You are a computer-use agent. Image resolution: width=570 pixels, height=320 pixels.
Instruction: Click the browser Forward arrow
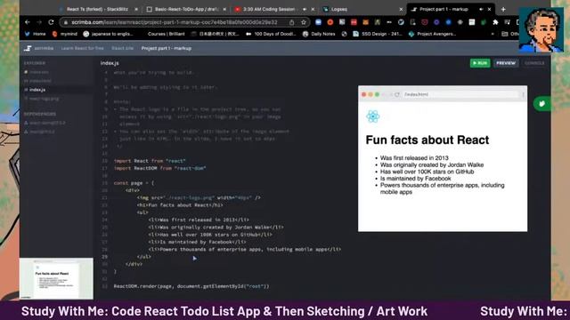coord(39,22)
